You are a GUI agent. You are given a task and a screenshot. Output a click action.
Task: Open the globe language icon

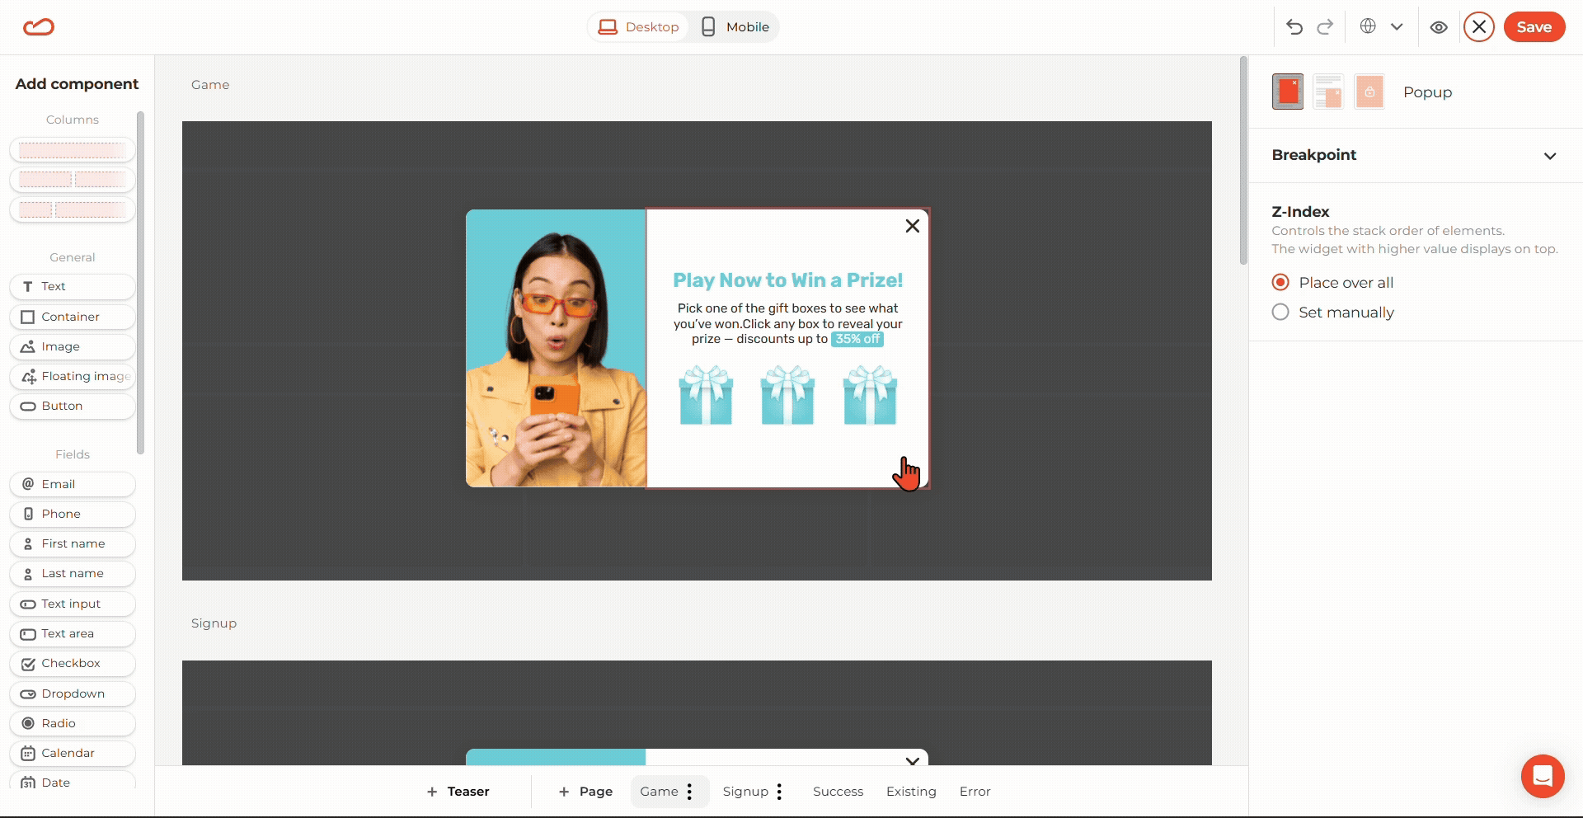pos(1368,26)
